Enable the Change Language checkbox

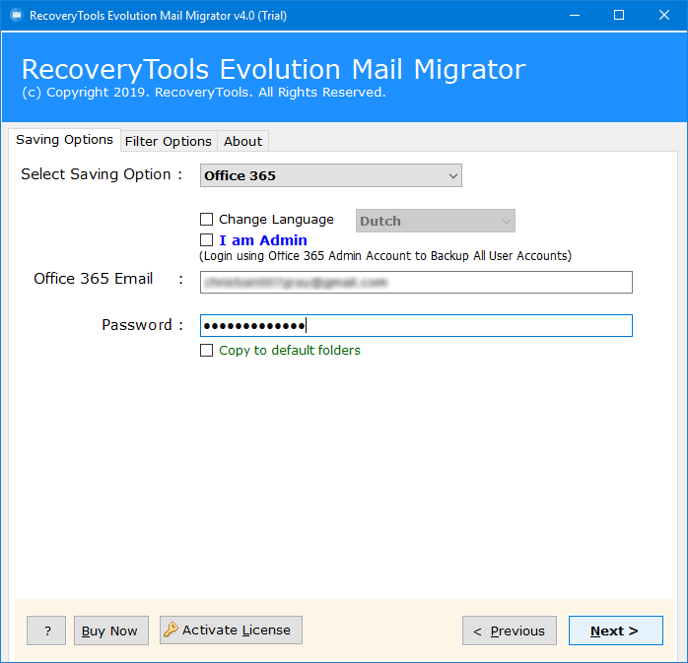click(206, 219)
